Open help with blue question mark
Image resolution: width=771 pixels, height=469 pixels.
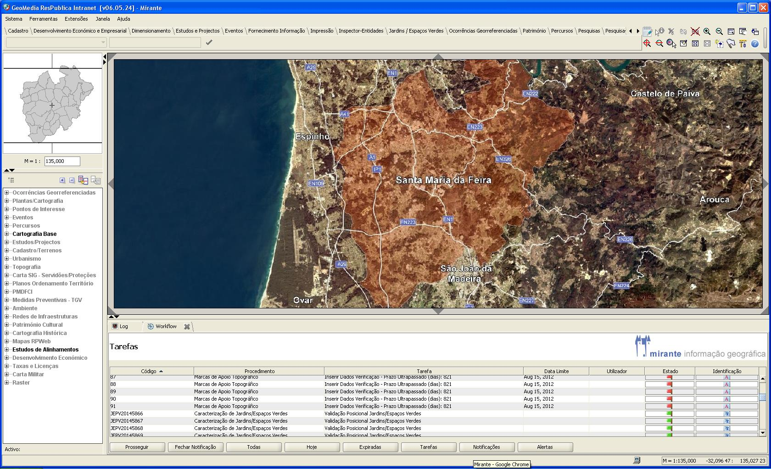[755, 44]
